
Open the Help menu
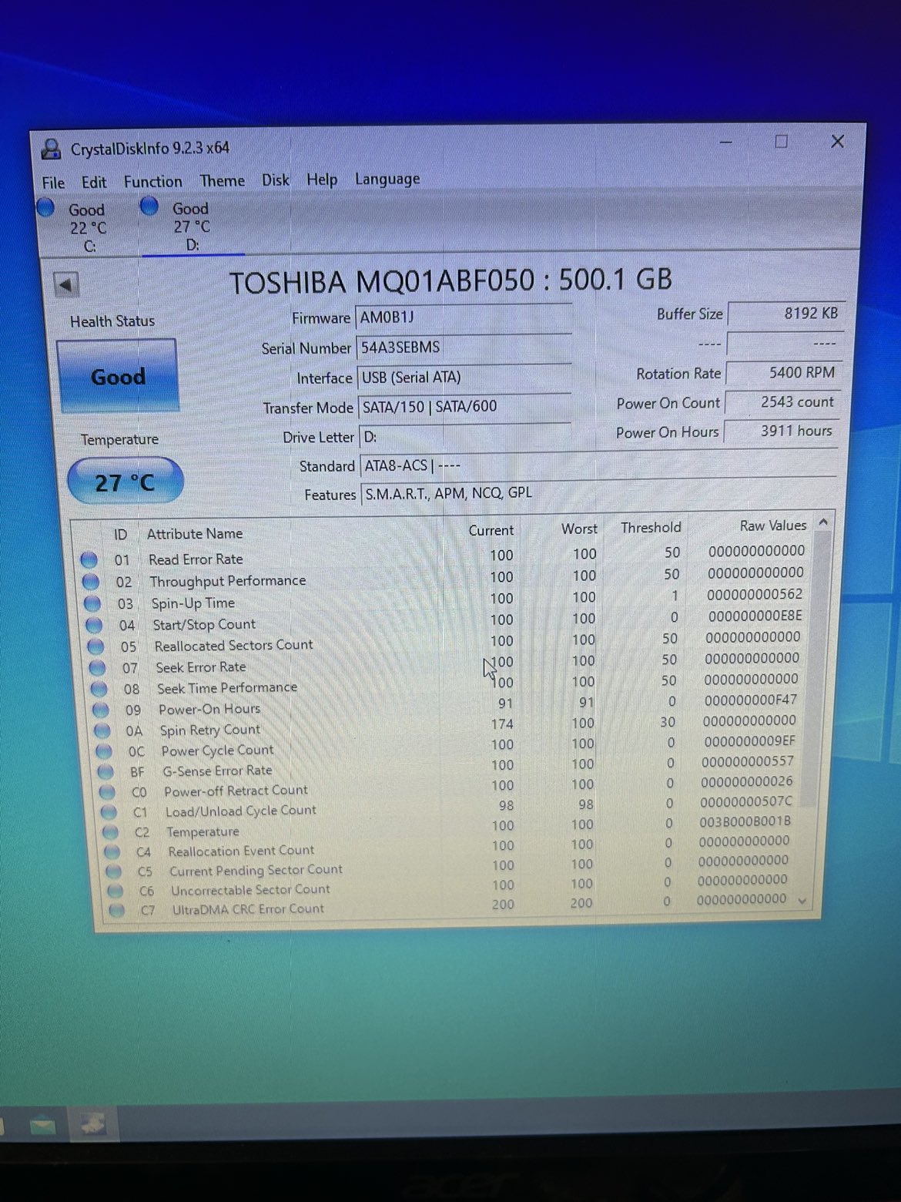coord(322,180)
